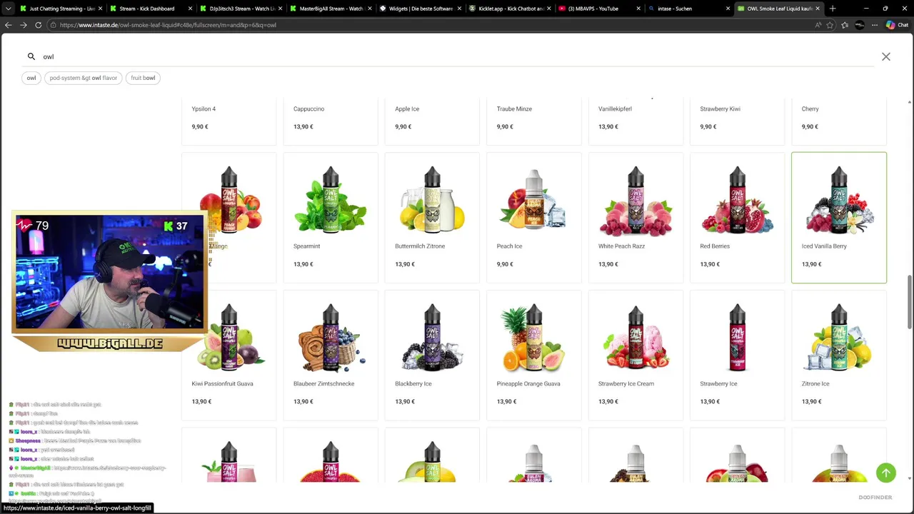The height and width of the screenshot is (514, 914).
Task: Open the Strawberry Ice Cream product image
Action: click(636, 338)
